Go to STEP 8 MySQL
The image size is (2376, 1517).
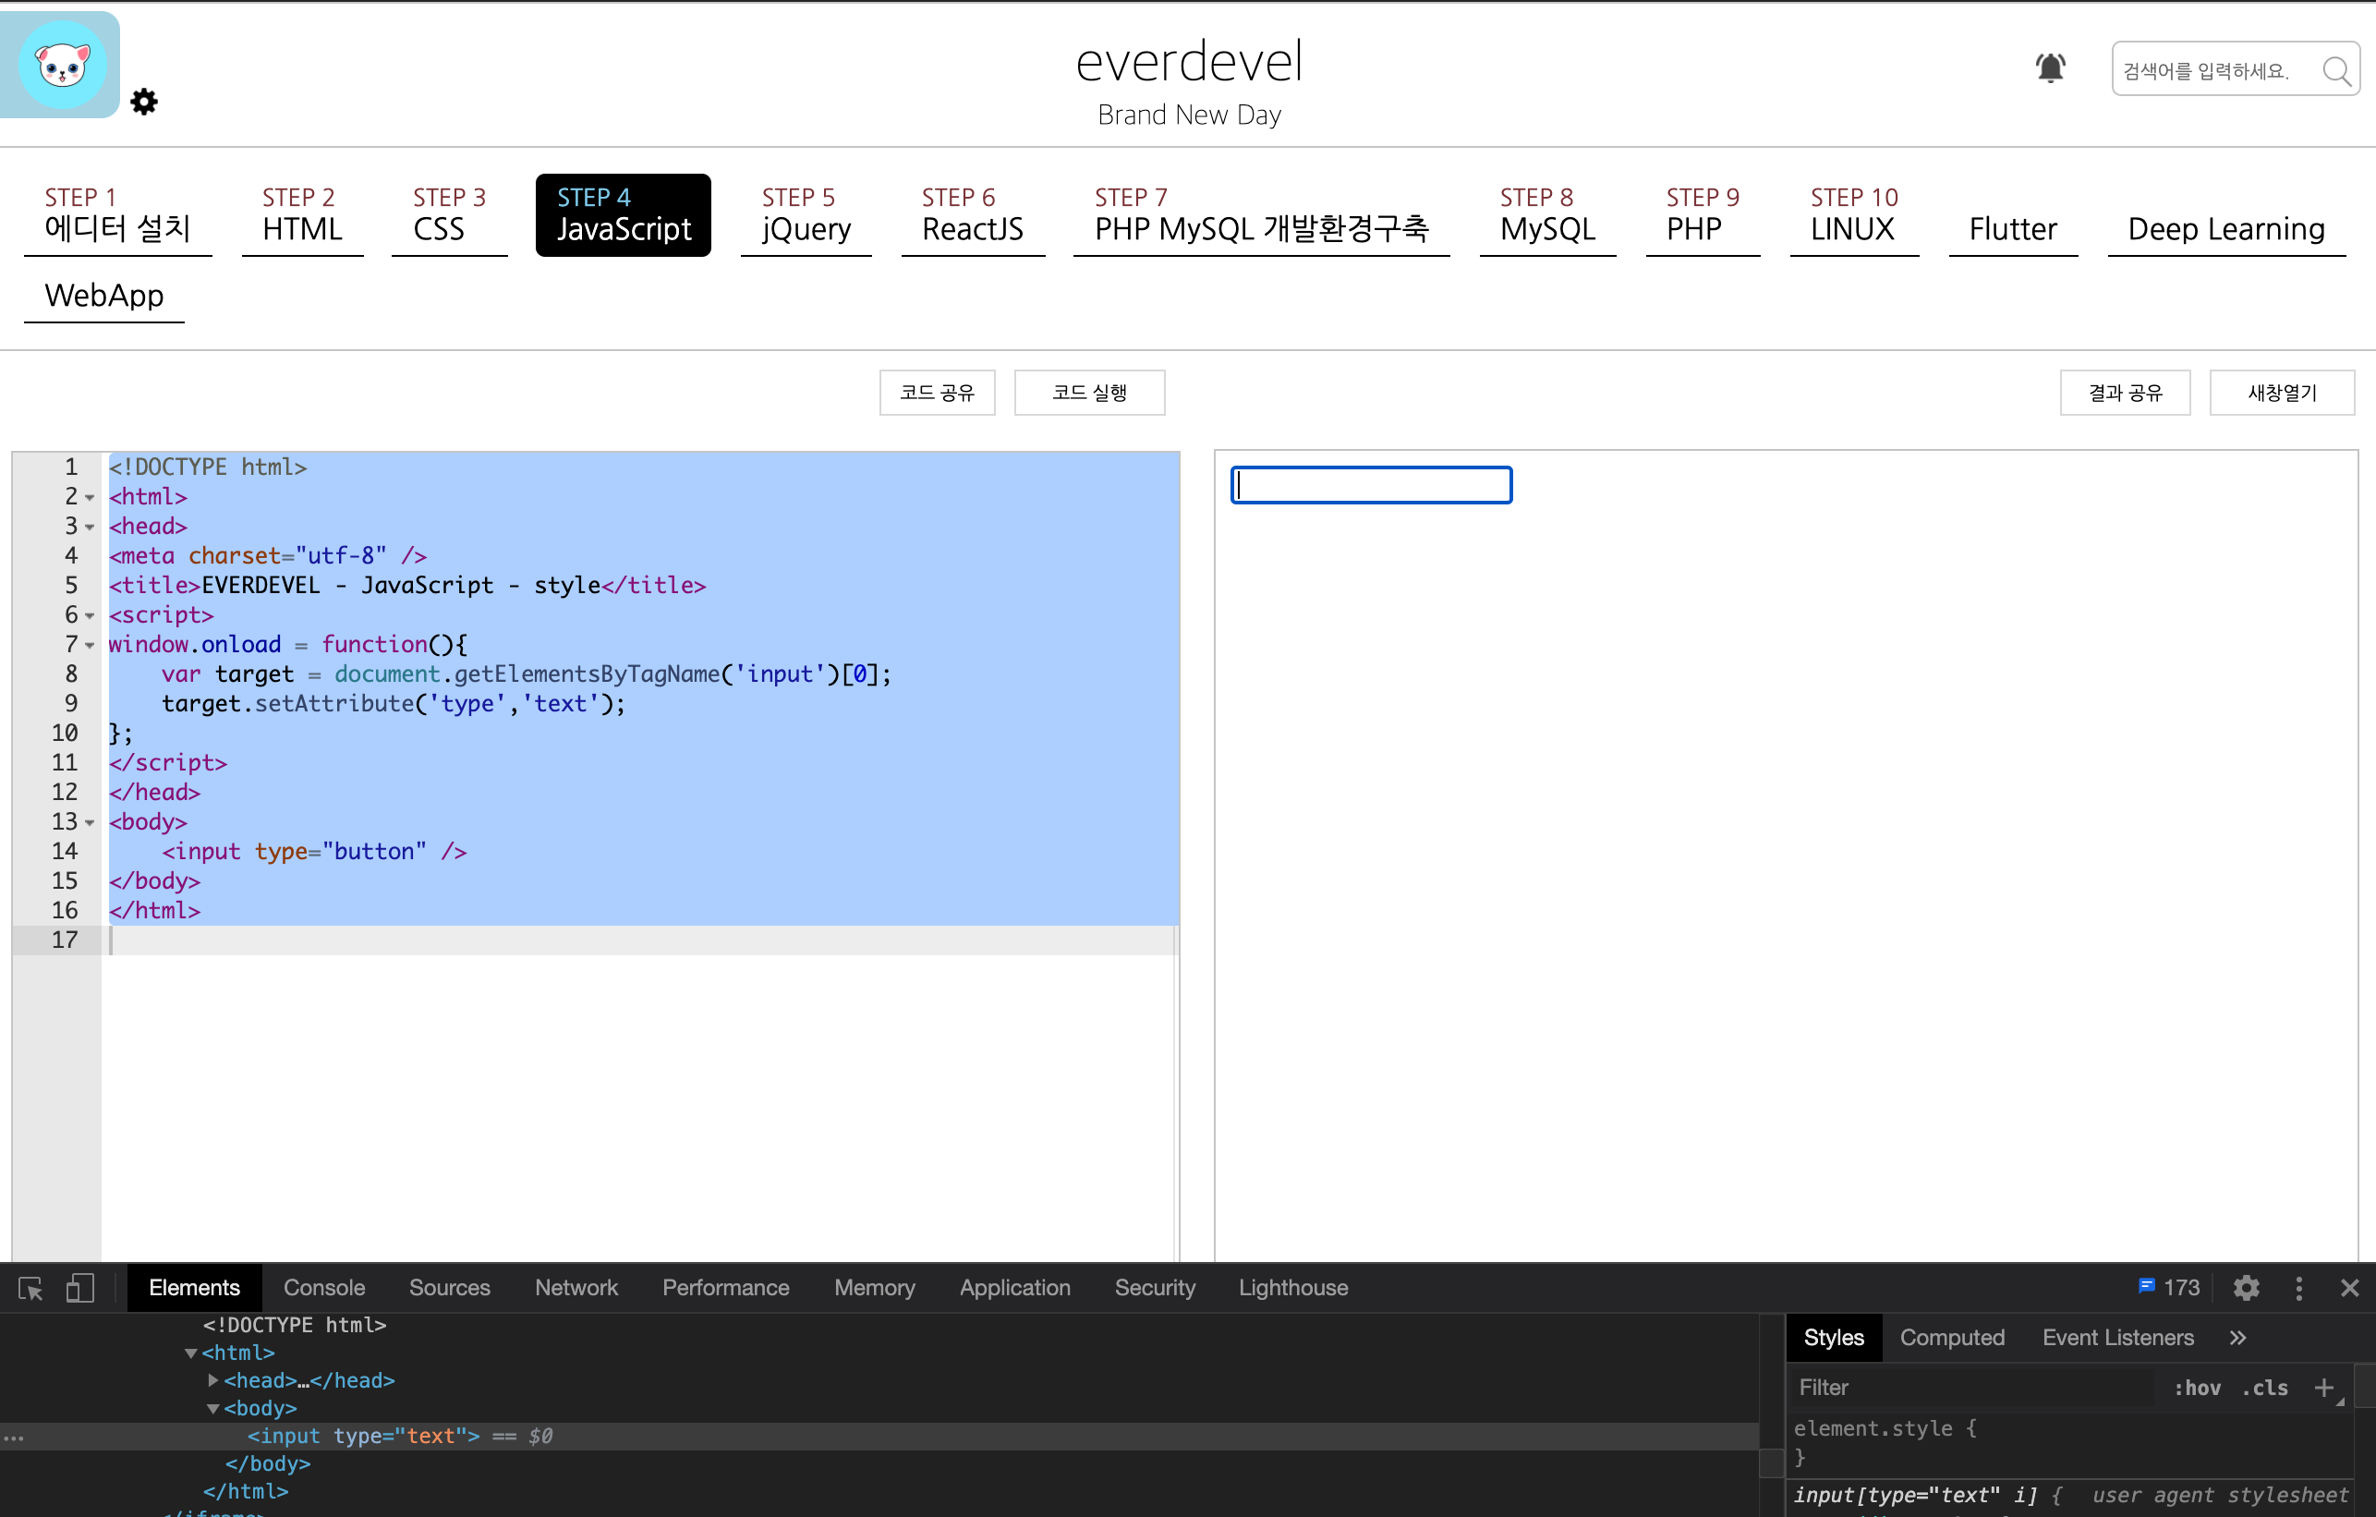tap(1547, 214)
